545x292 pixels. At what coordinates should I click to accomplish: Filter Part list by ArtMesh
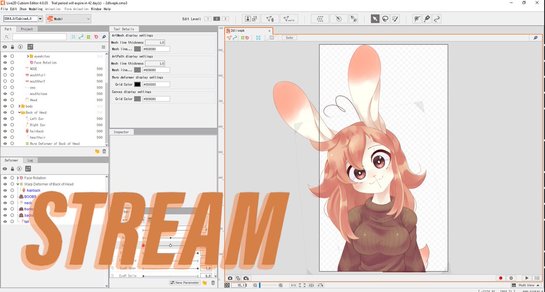73,37
